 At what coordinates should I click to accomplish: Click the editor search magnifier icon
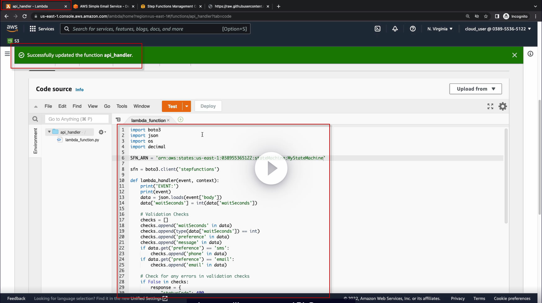(x=35, y=119)
